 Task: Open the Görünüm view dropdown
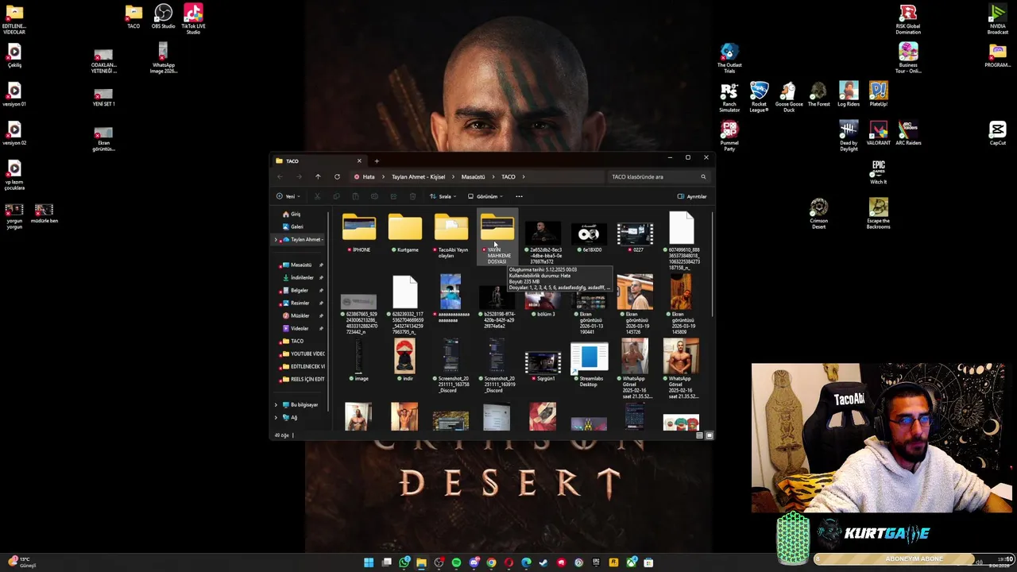point(485,196)
